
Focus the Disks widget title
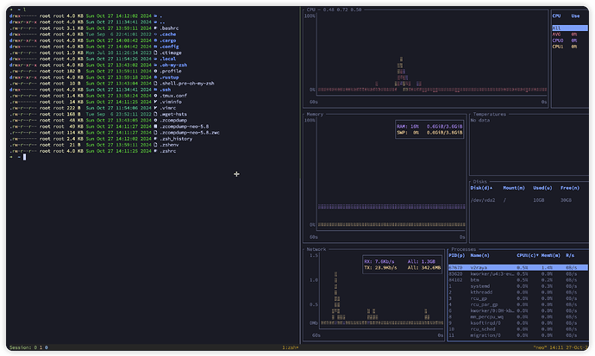(479, 182)
